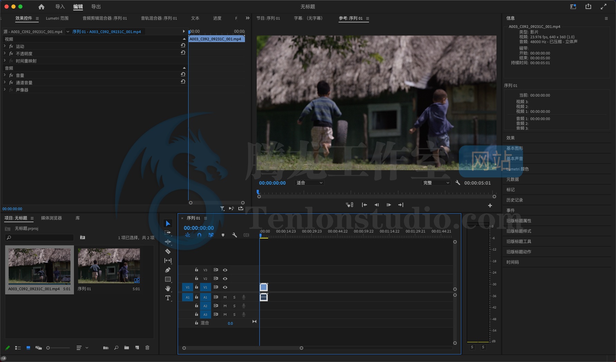Screen dimensions: 616x362
Task: Show overflow panel tabs chevron
Action: [247, 18]
